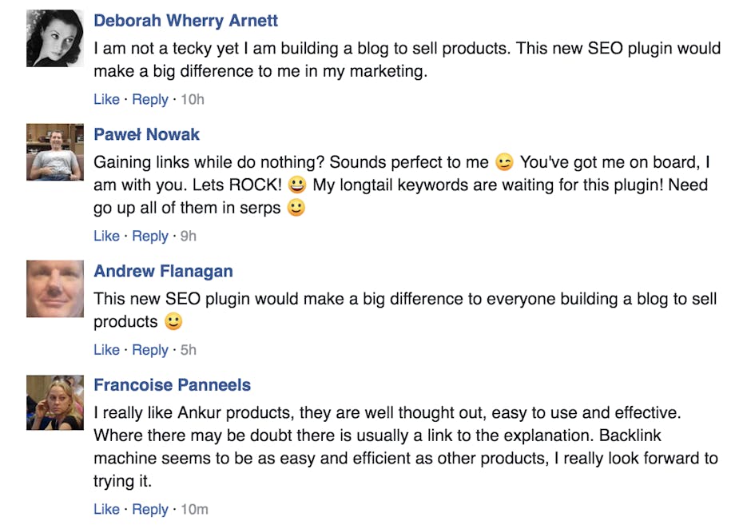Reply to Francoise Panneels' comment
Screen dimensions: 743x525
(150, 509)
